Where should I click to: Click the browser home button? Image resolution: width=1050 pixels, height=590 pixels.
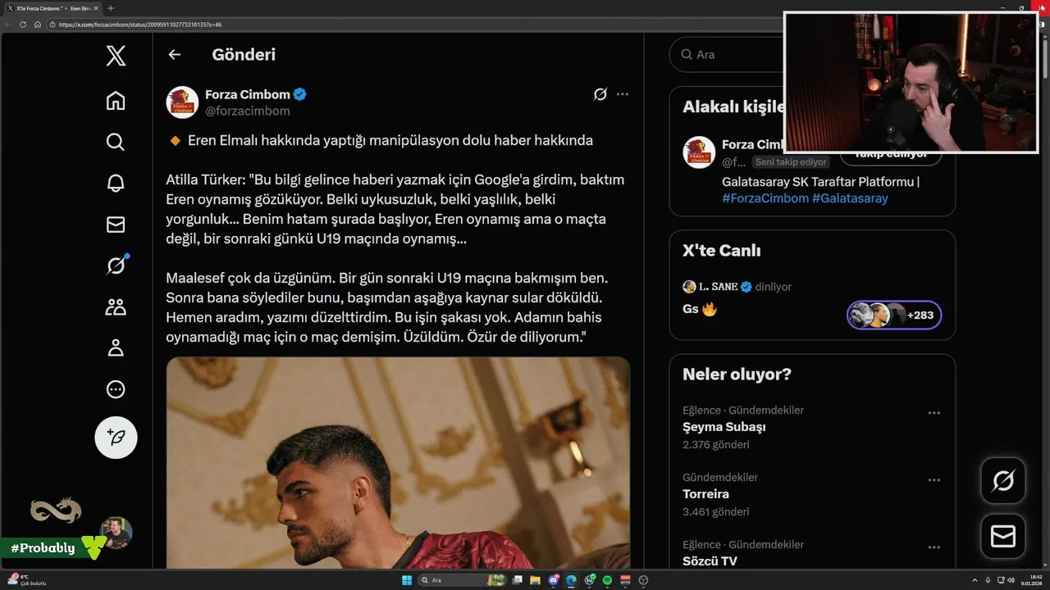(38, 25)
